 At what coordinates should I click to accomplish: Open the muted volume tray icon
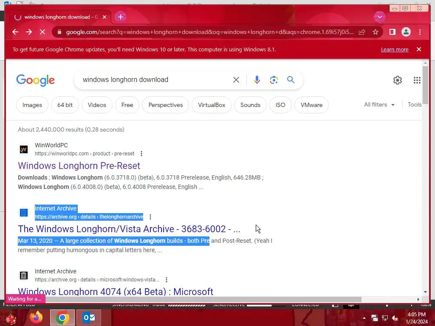pos(395,318)
